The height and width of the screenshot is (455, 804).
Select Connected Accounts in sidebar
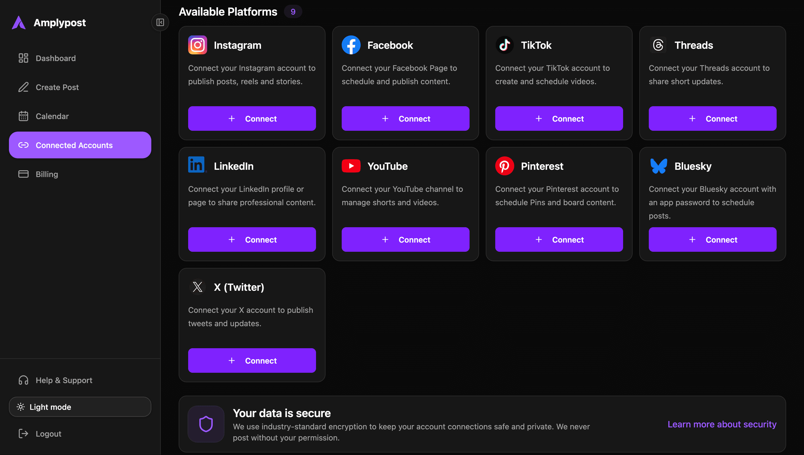[80, 145]
